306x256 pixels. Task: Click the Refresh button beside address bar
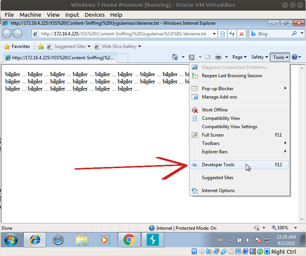[232, 34]
